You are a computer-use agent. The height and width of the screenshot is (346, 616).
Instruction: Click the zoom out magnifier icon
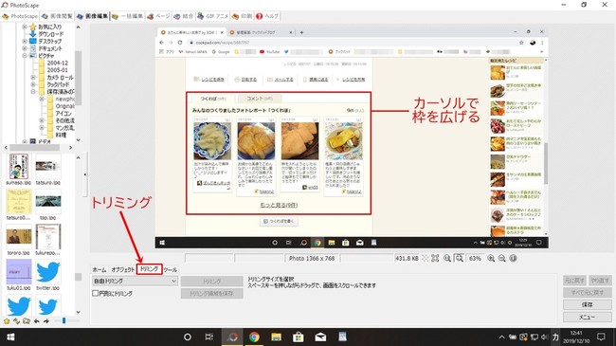[501, 259]
